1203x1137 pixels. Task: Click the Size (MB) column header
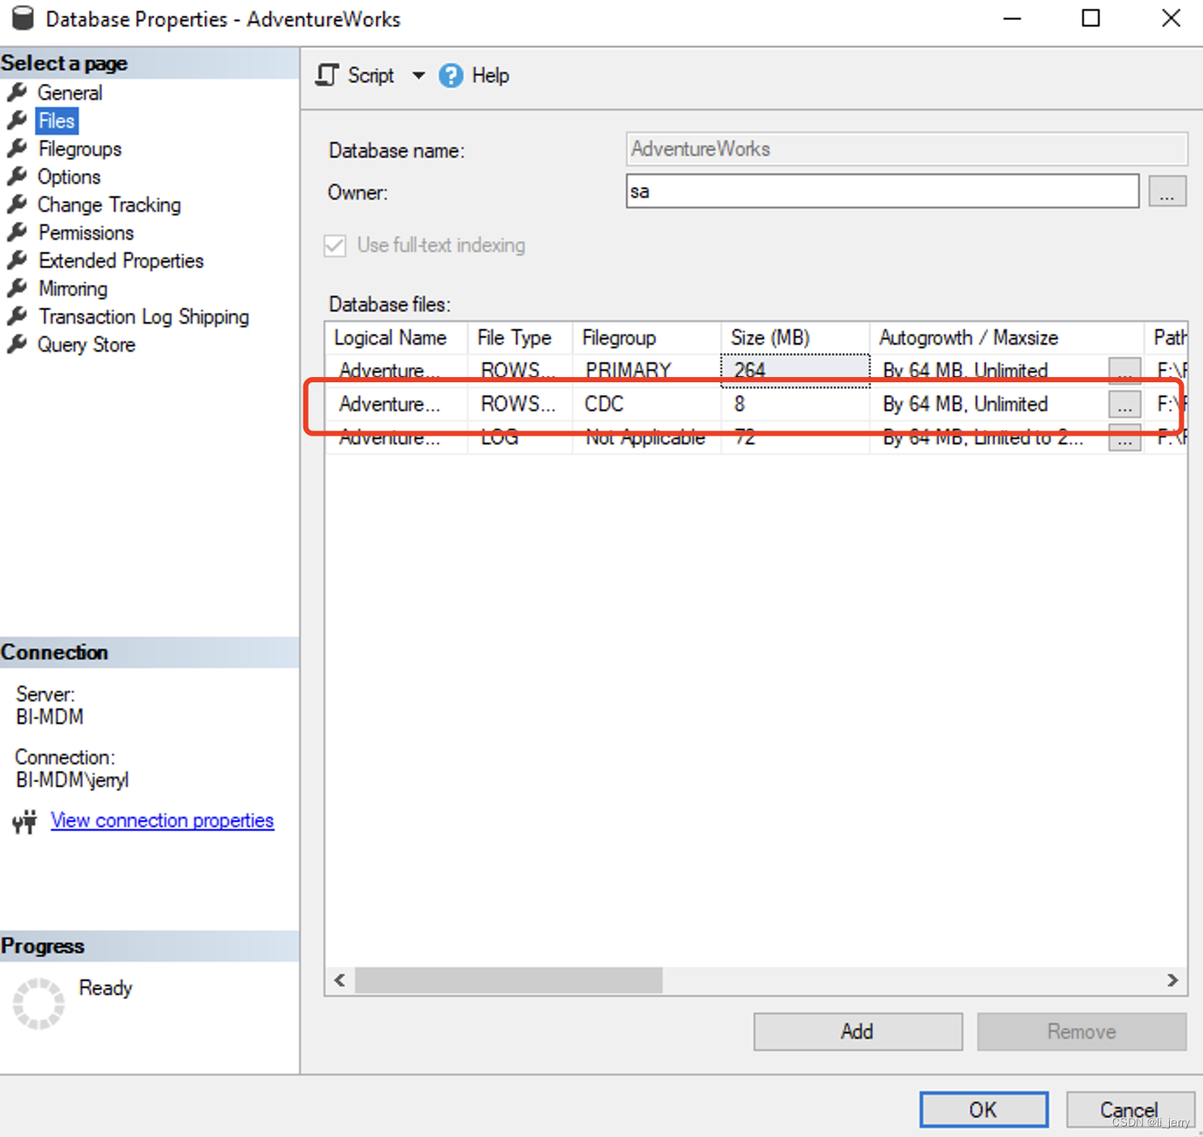click(796, 338)
